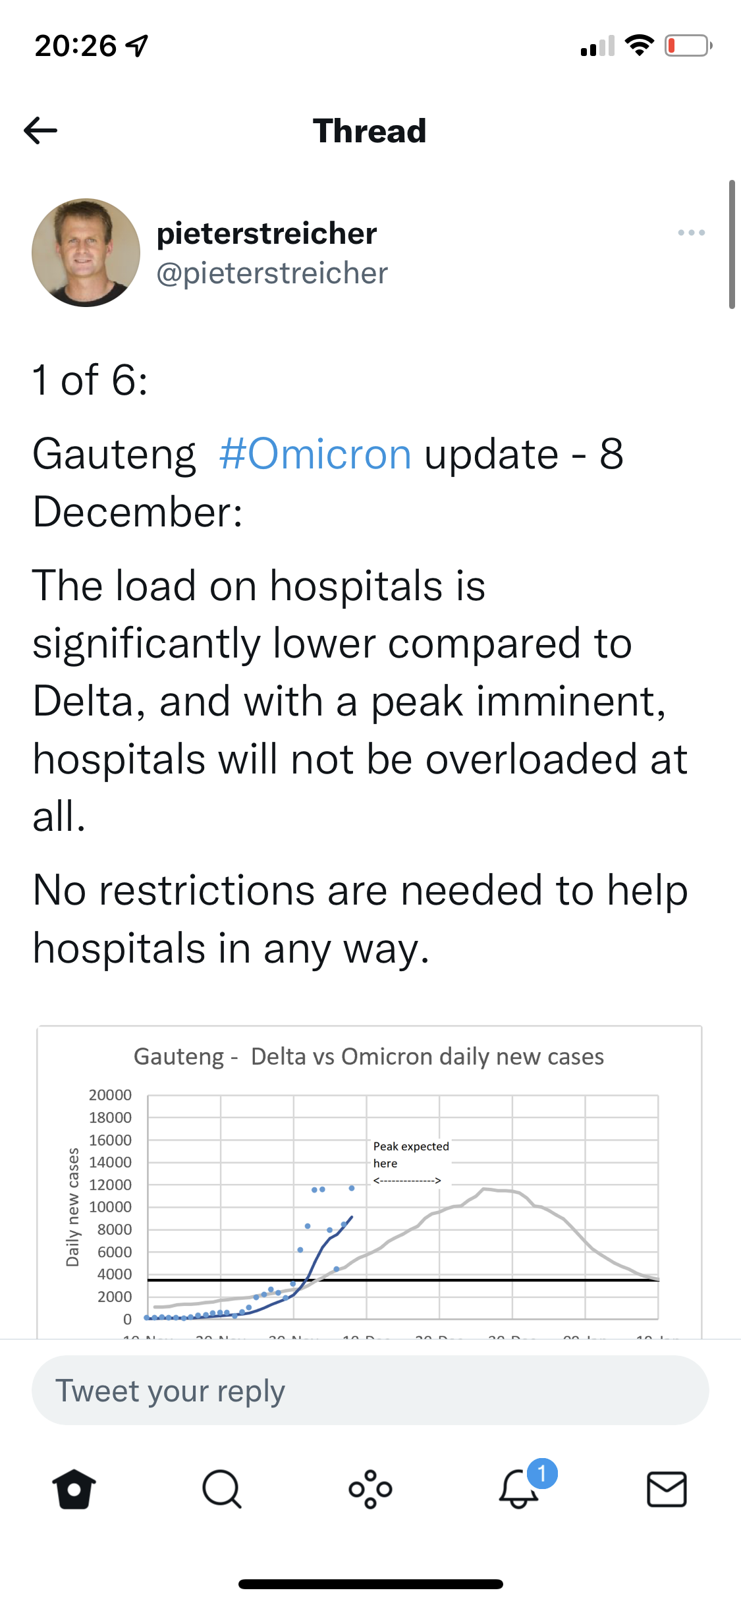The height and width of the screenshot is (1605, 741).
Task: Open the Spaces tab icon
Action: 370,1489
